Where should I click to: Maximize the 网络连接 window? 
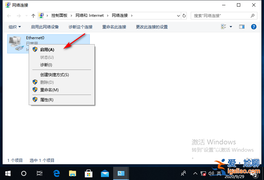239,5
